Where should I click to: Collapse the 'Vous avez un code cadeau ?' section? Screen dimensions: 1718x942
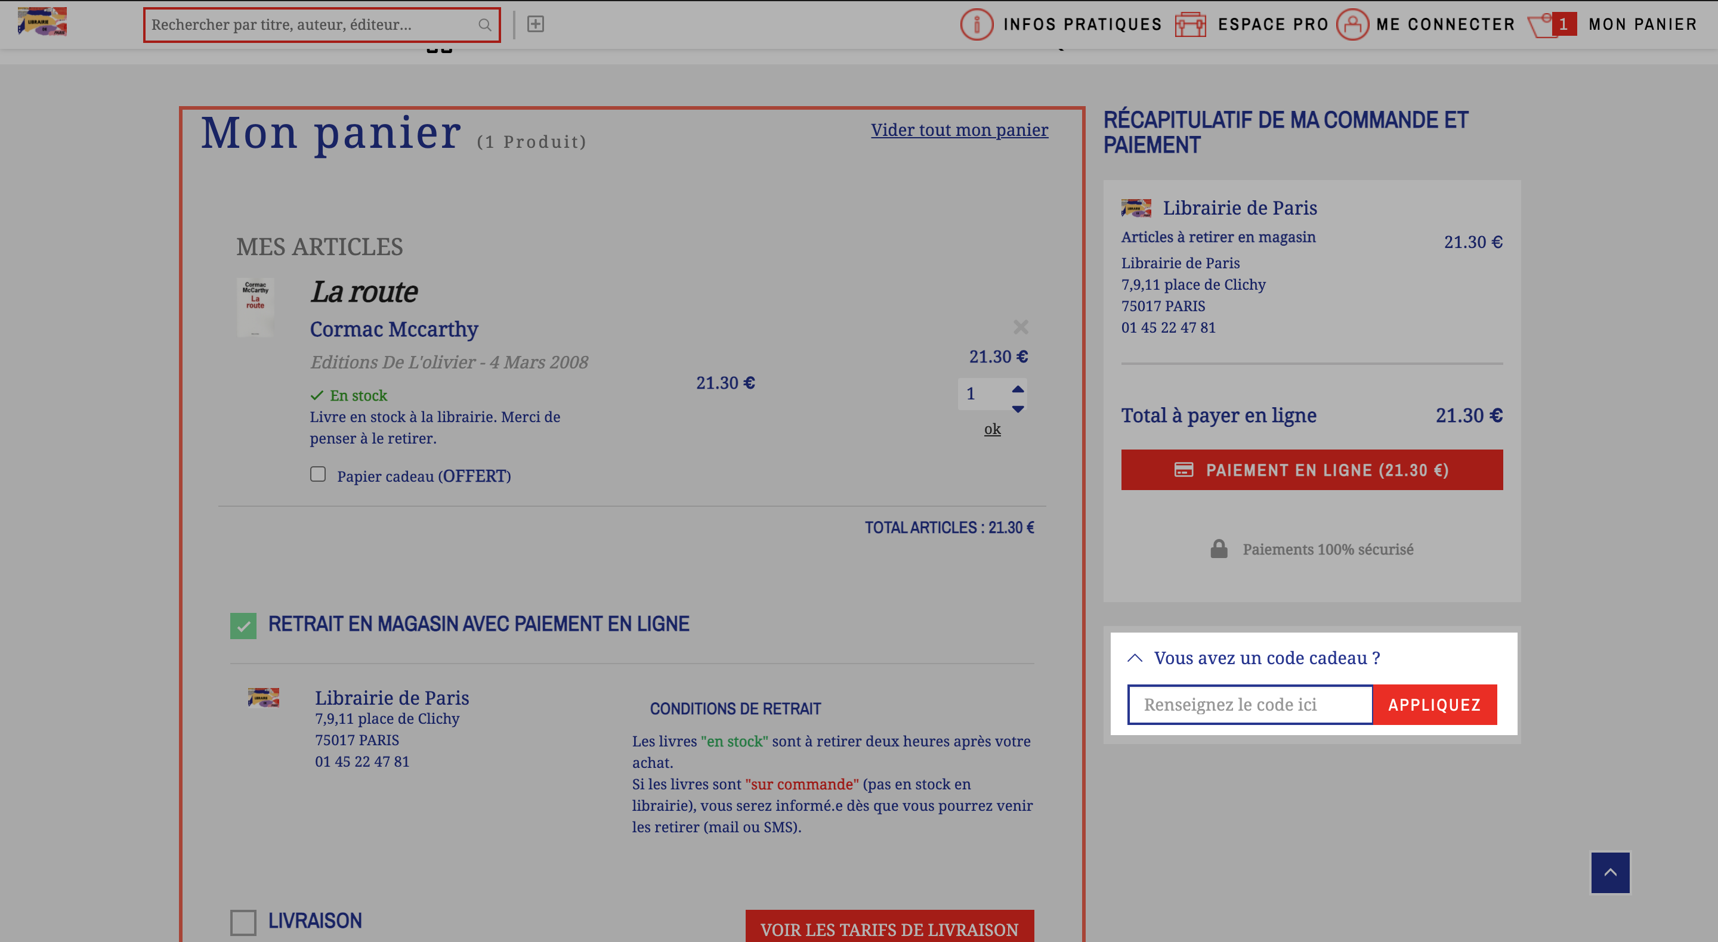(x=1135, y=658)
